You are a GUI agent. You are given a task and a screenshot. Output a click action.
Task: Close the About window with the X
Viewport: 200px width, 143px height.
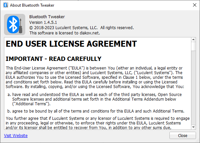tap(194, 5)
